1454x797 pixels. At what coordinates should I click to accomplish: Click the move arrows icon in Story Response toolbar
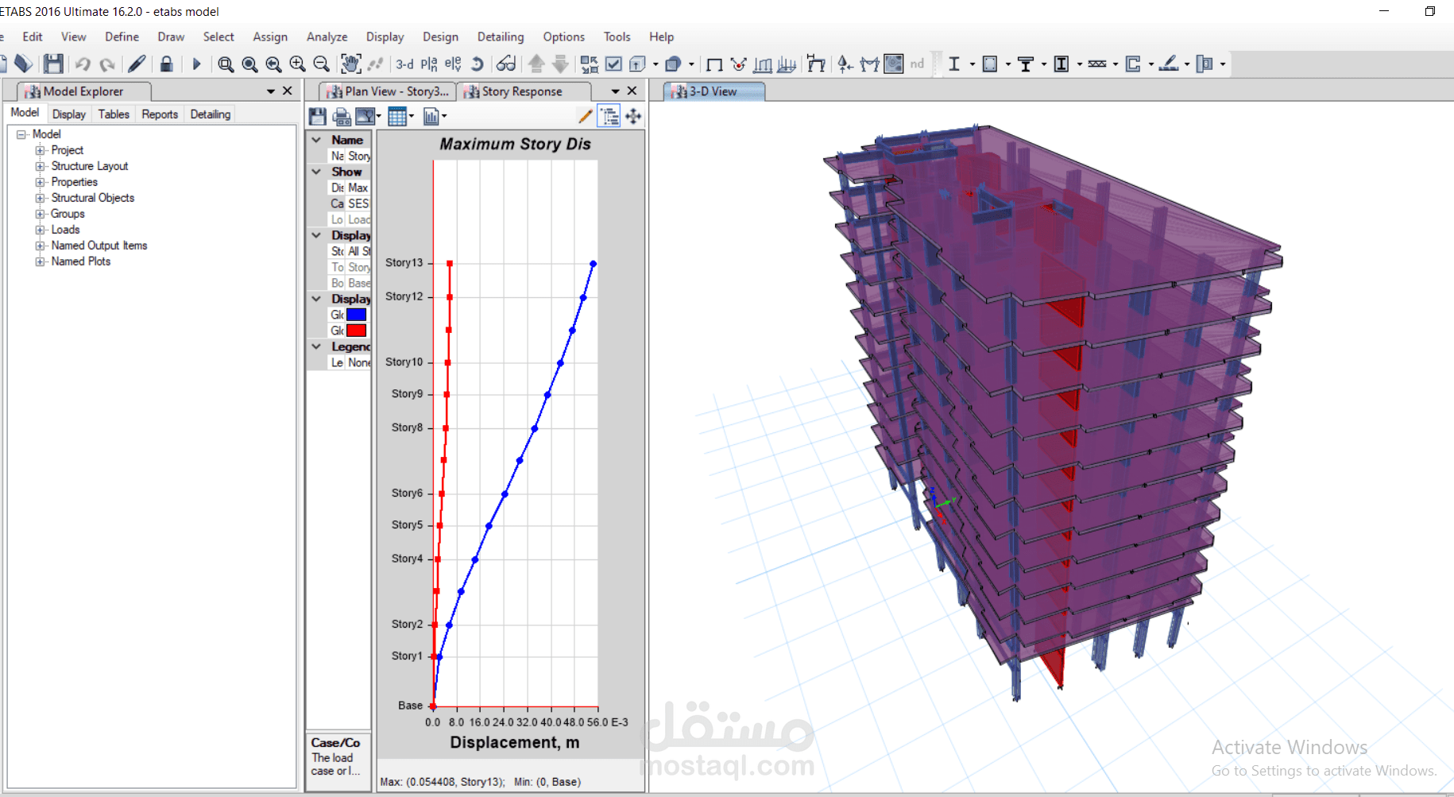(633, 117)
